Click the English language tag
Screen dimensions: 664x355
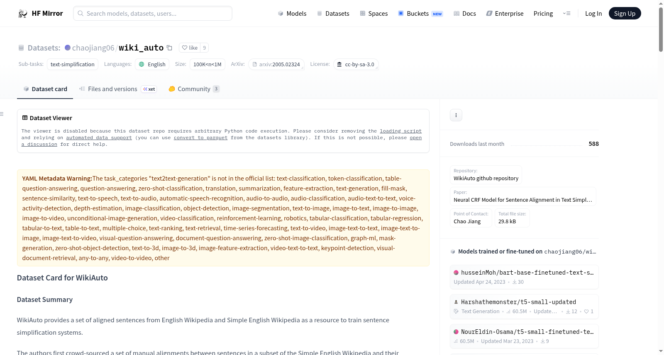[152, 64]
